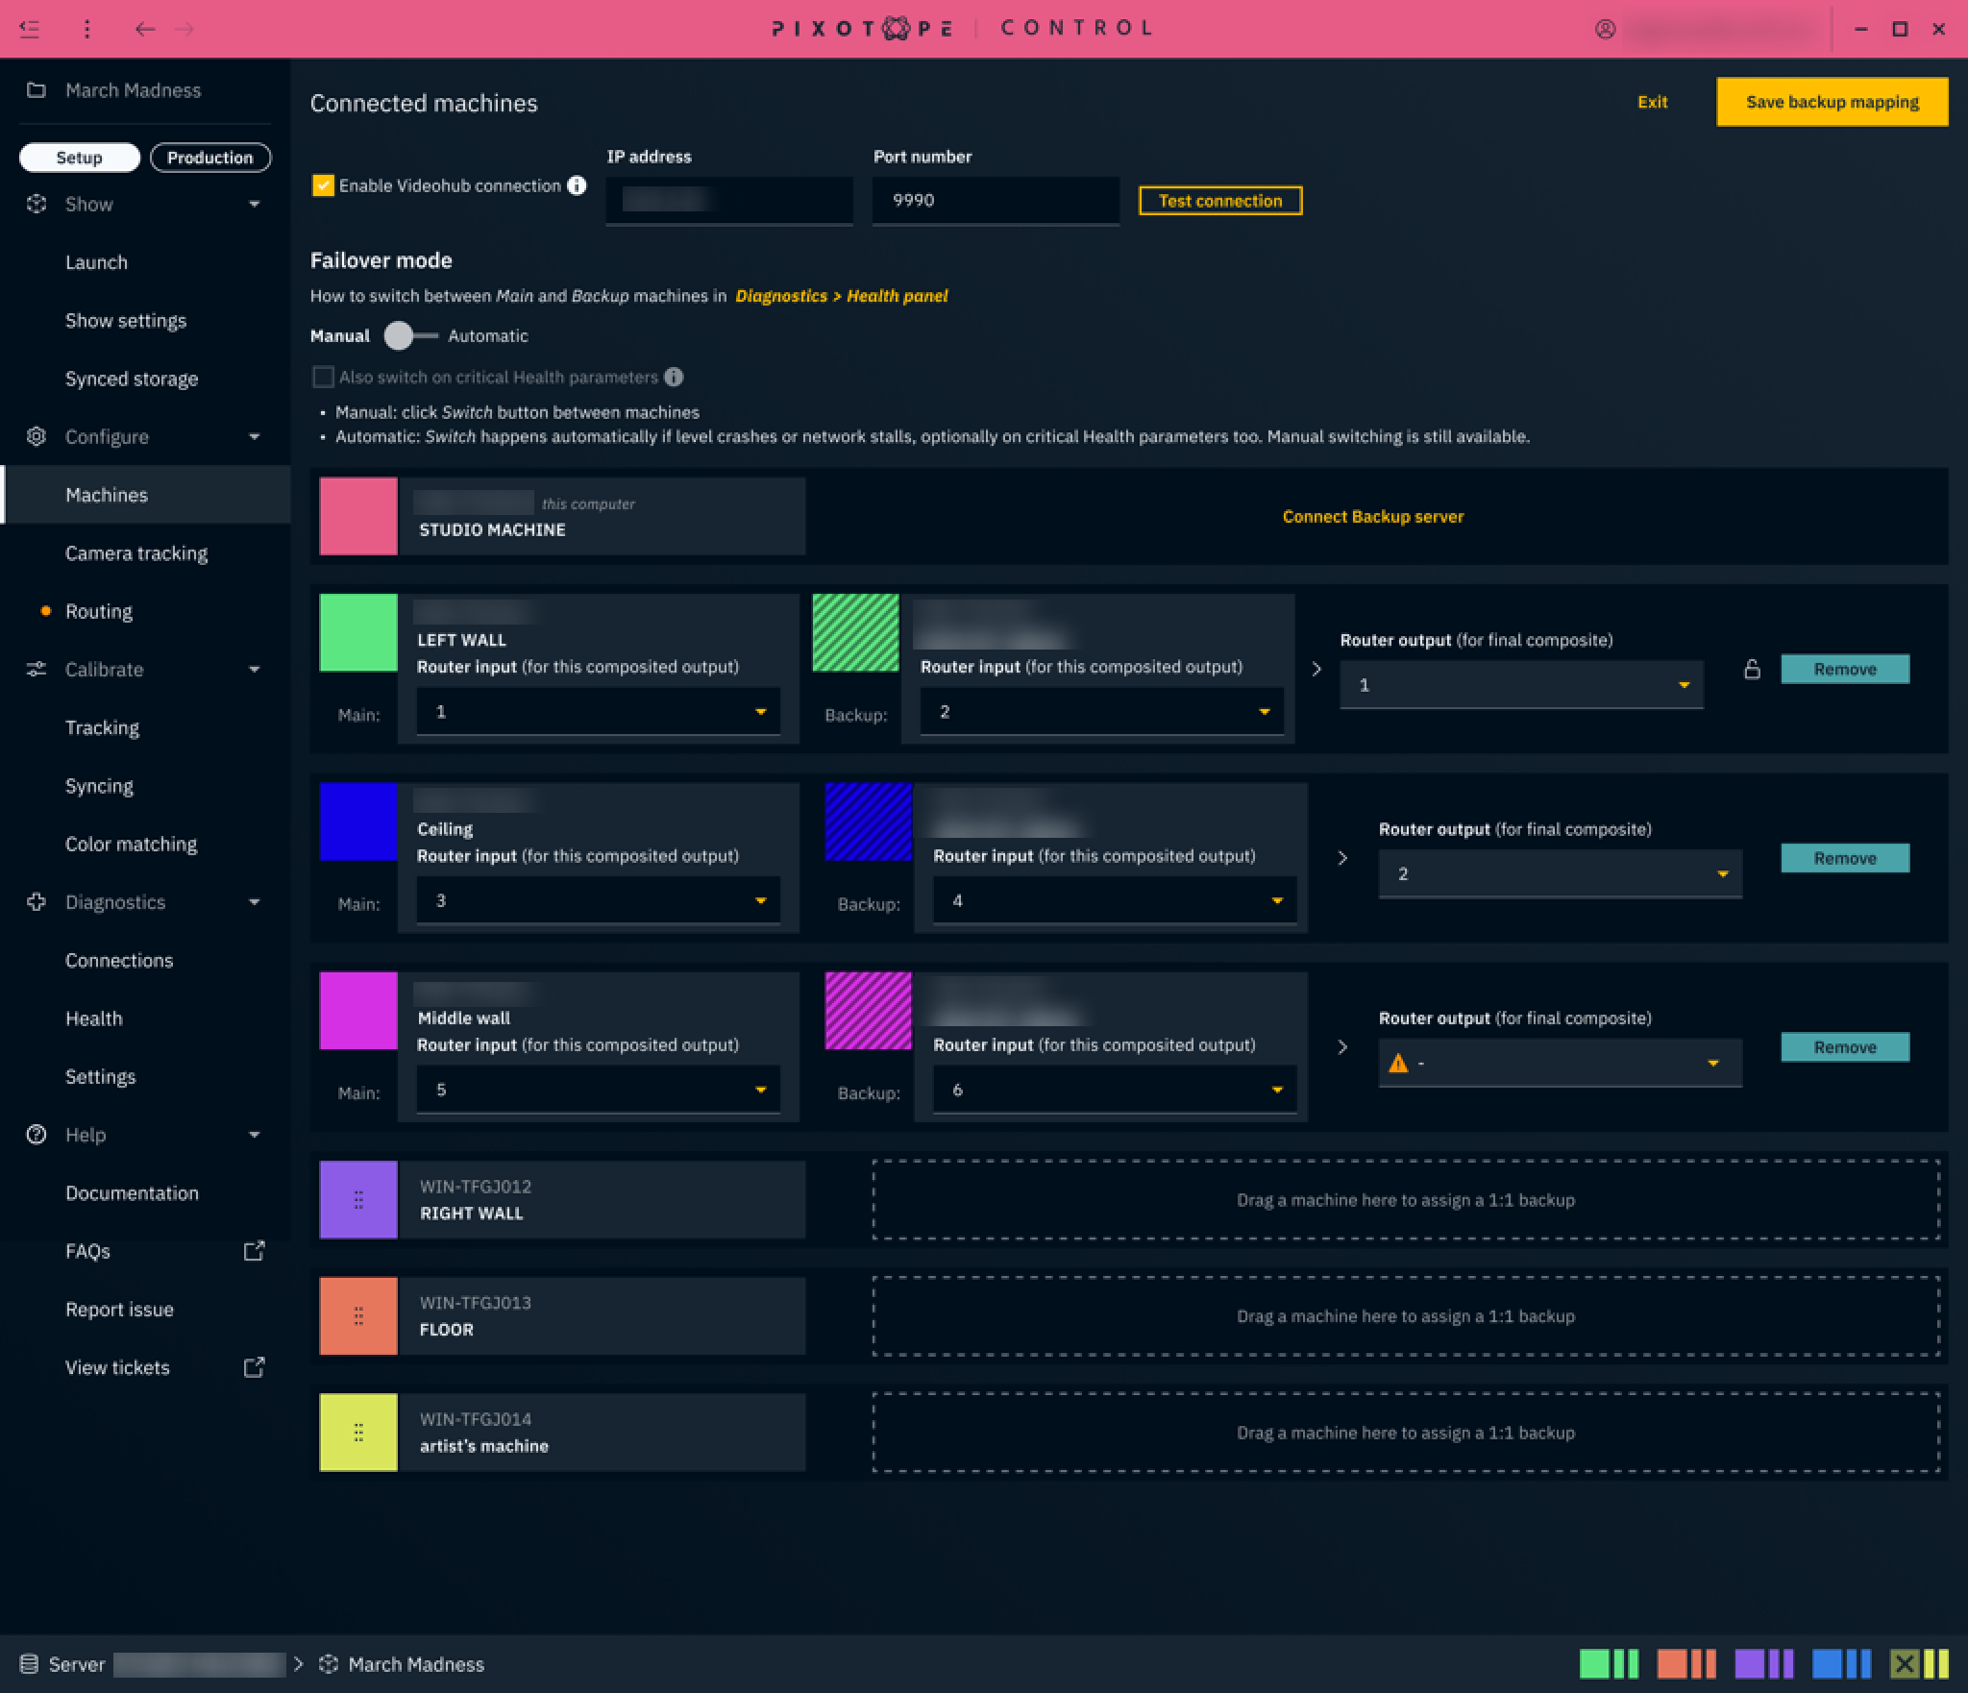This screenshot has height=1693, width=1968.
Task: Open Camera tracking in sidebar
Action: tap(136, 553)
